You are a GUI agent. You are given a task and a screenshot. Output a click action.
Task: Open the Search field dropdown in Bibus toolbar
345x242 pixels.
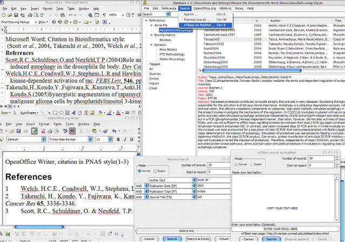coord(168,14)
